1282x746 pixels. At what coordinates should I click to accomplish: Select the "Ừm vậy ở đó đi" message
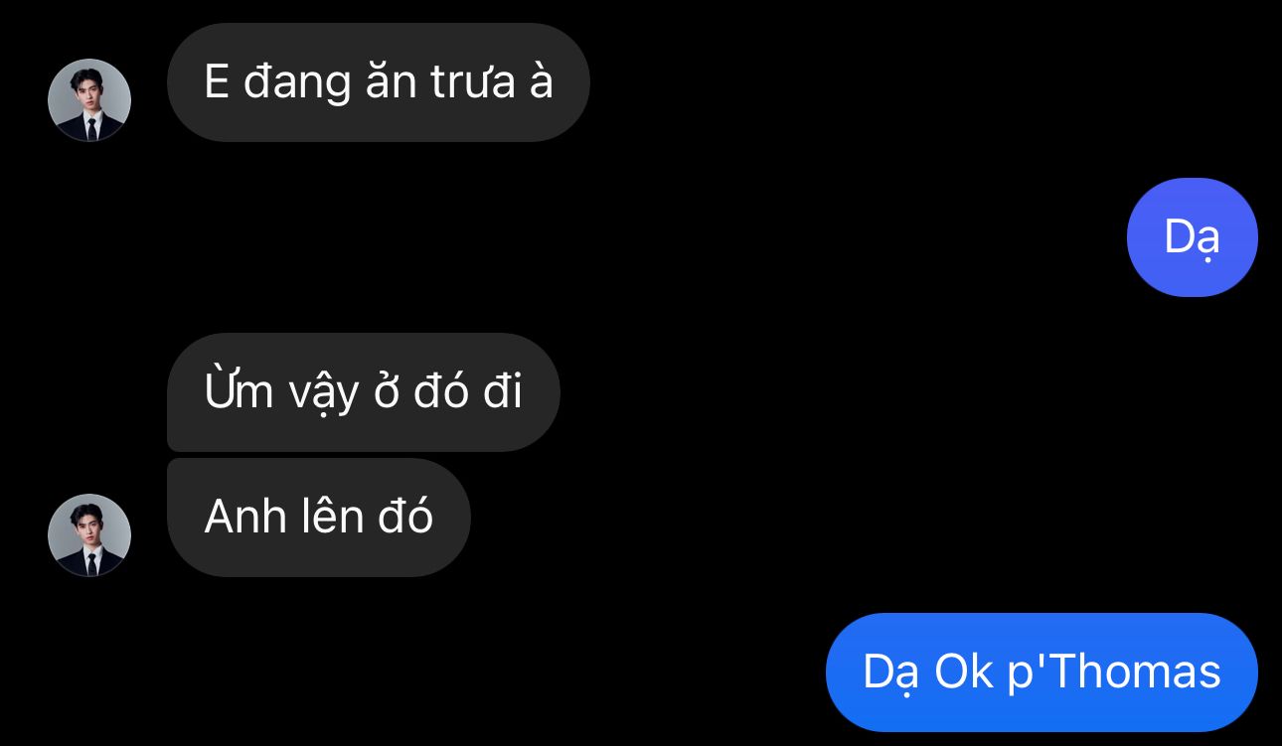pos(364,392)
